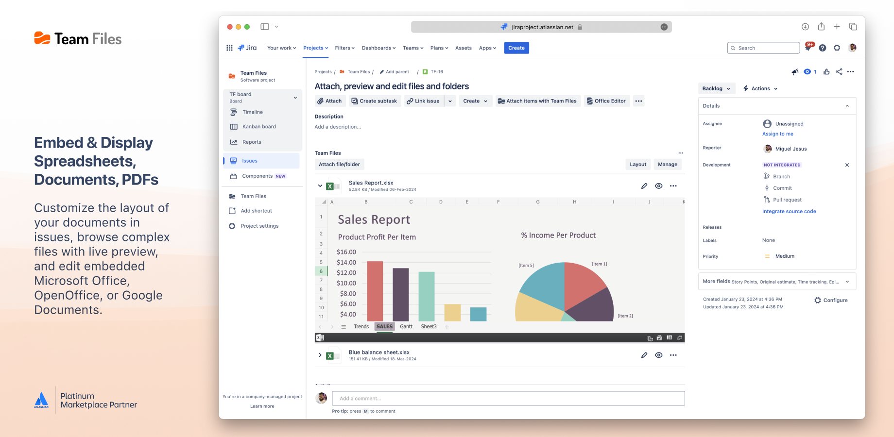
Task: Open the Backlog status dropdown
Action: pyautogui.click(x=716, y=88)
